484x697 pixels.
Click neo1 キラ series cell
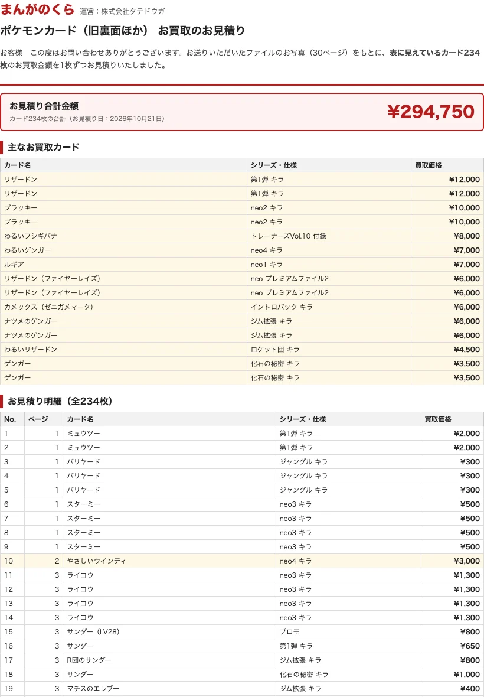267,265
